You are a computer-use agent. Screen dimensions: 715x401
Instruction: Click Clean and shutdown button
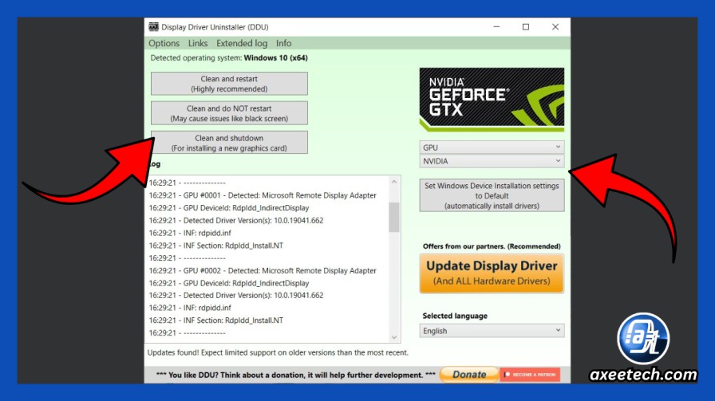[x=229, y=143]
